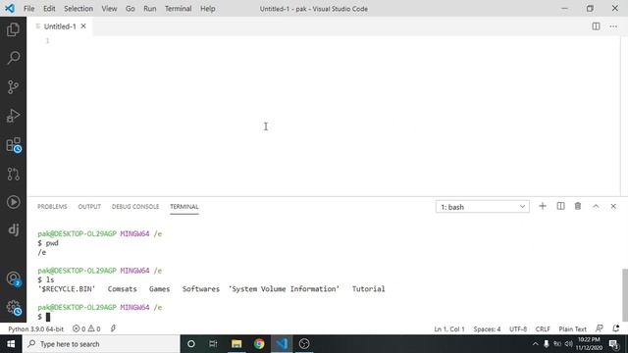The height and width of the screenshot is (353, 628).
Task: Open the '1: bash' terminal dropdown
Action: (x=482, y=207)
